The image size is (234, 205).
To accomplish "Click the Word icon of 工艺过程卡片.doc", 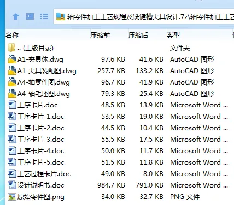I will [x=12, y=173].
